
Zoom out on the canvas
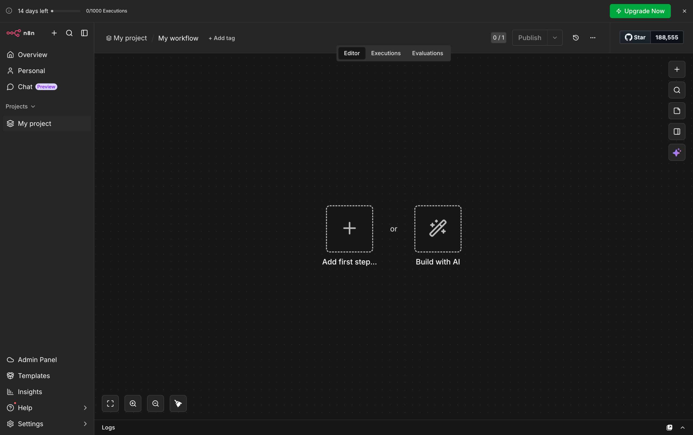click(x=156, y=403)
